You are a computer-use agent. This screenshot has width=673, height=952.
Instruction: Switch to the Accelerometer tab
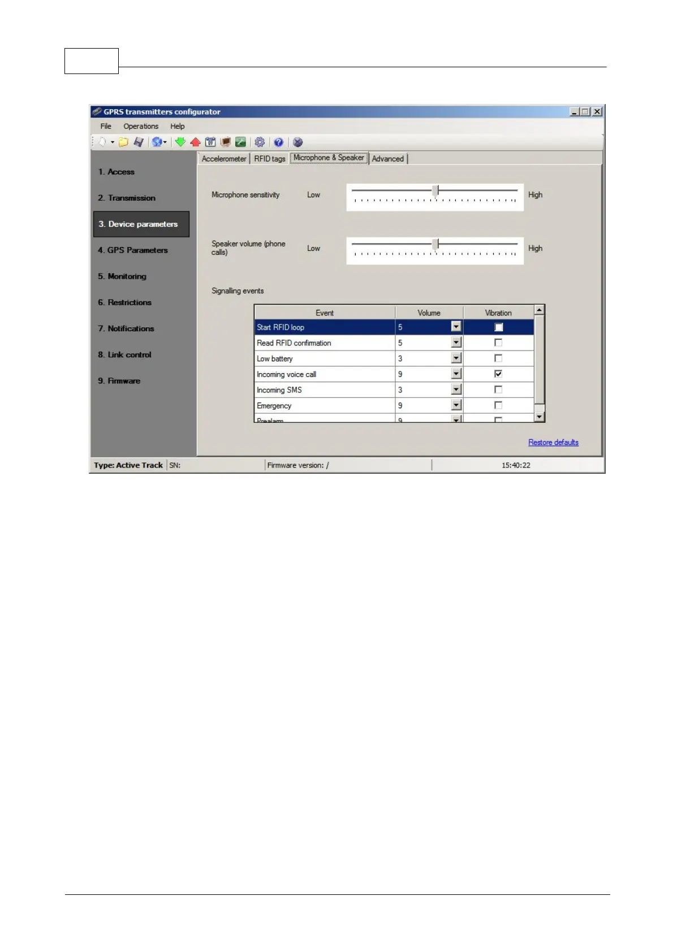224,159
